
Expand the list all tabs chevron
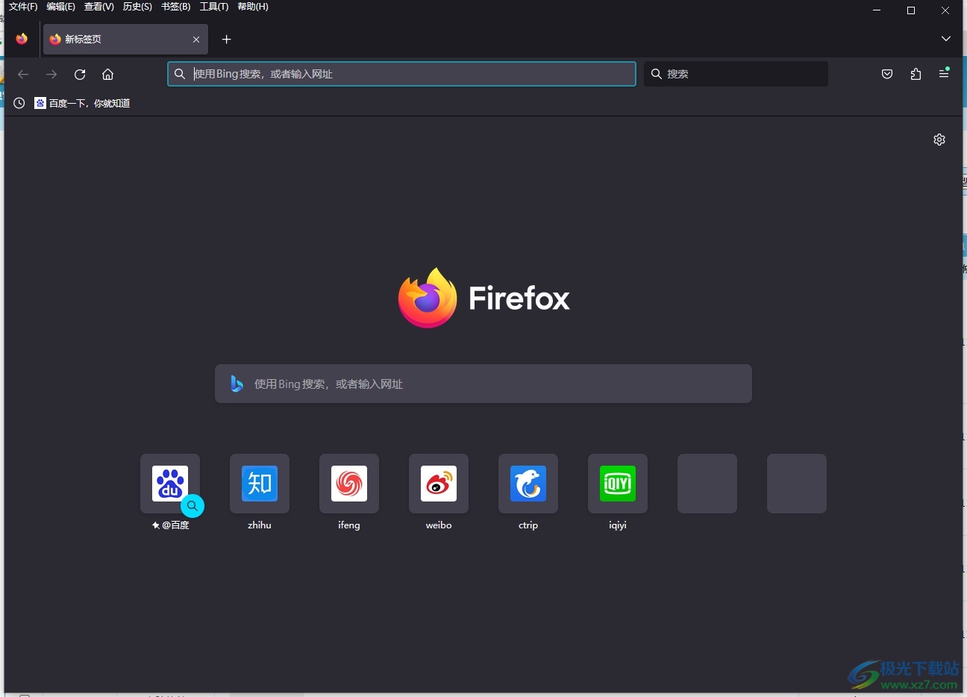[946, 39]
